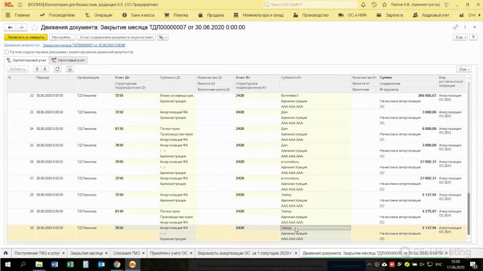
Task: Open the Банк и касса menu
Action: coord(138,15)
